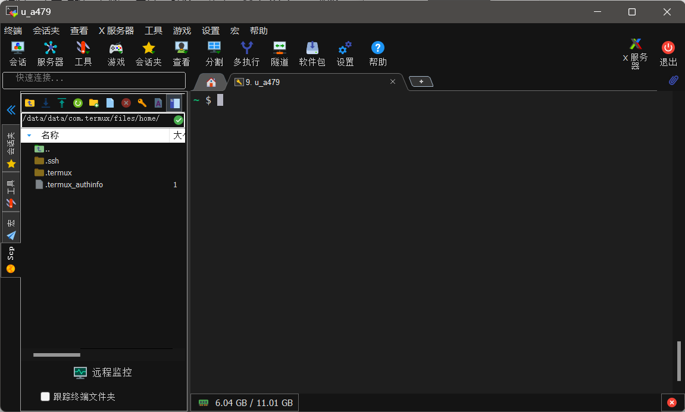Collapse the sidebar with double chevron
Screen dimensions: 685x412
11,110
